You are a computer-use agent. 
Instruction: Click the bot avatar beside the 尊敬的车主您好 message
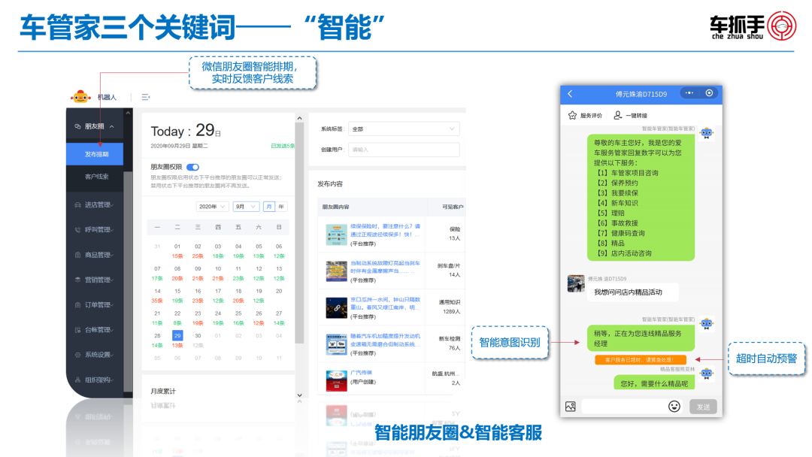[x=707, y=134]
